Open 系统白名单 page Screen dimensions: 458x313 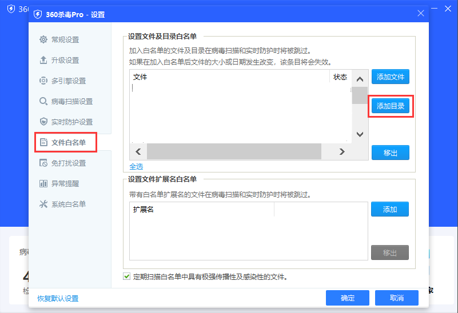(69, 204)
